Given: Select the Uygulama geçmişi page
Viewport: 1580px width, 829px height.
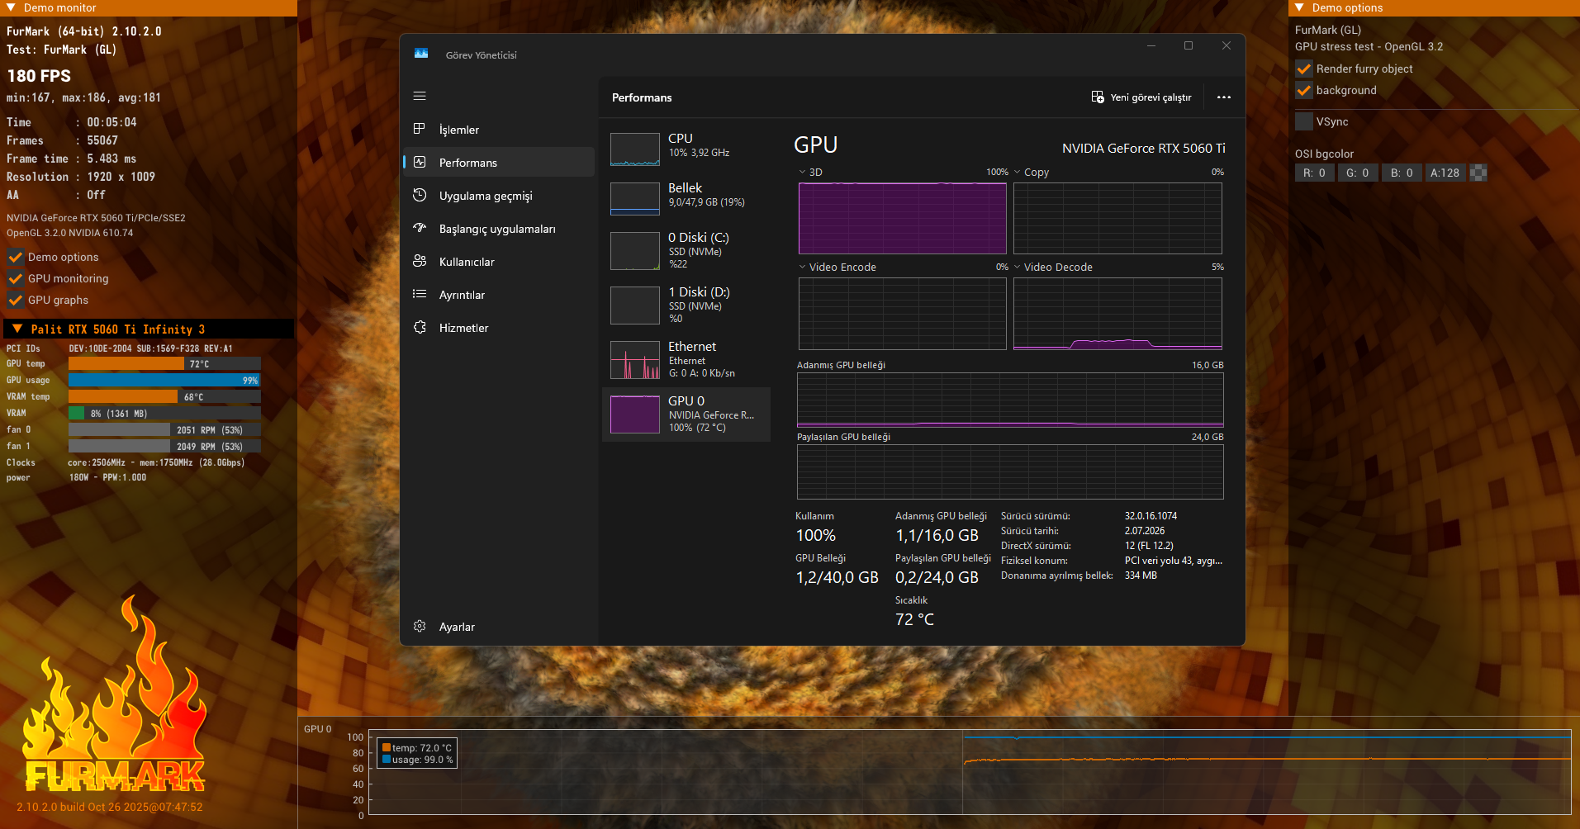Looking at the screenshot, I should 499,195.
